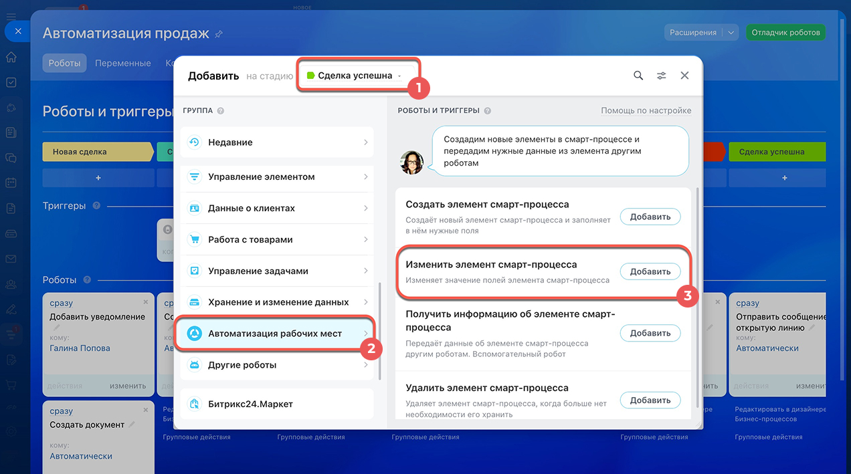851x474 pixels.
Task: Add the Удалить элемент смарт-процесса robot
Action: point(650,400)
